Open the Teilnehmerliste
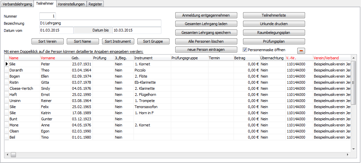Viewport: 361px width, 163px height. (274, 15)
